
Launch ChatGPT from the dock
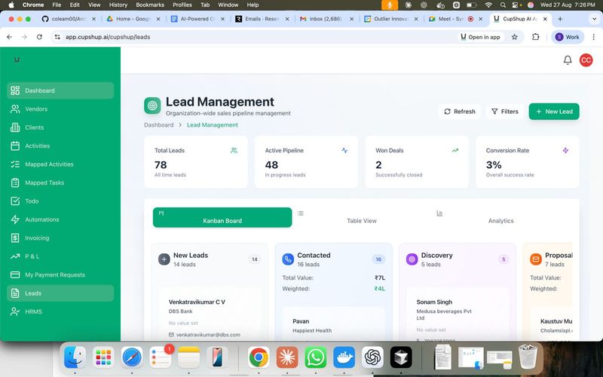click(x=372, y=357)
